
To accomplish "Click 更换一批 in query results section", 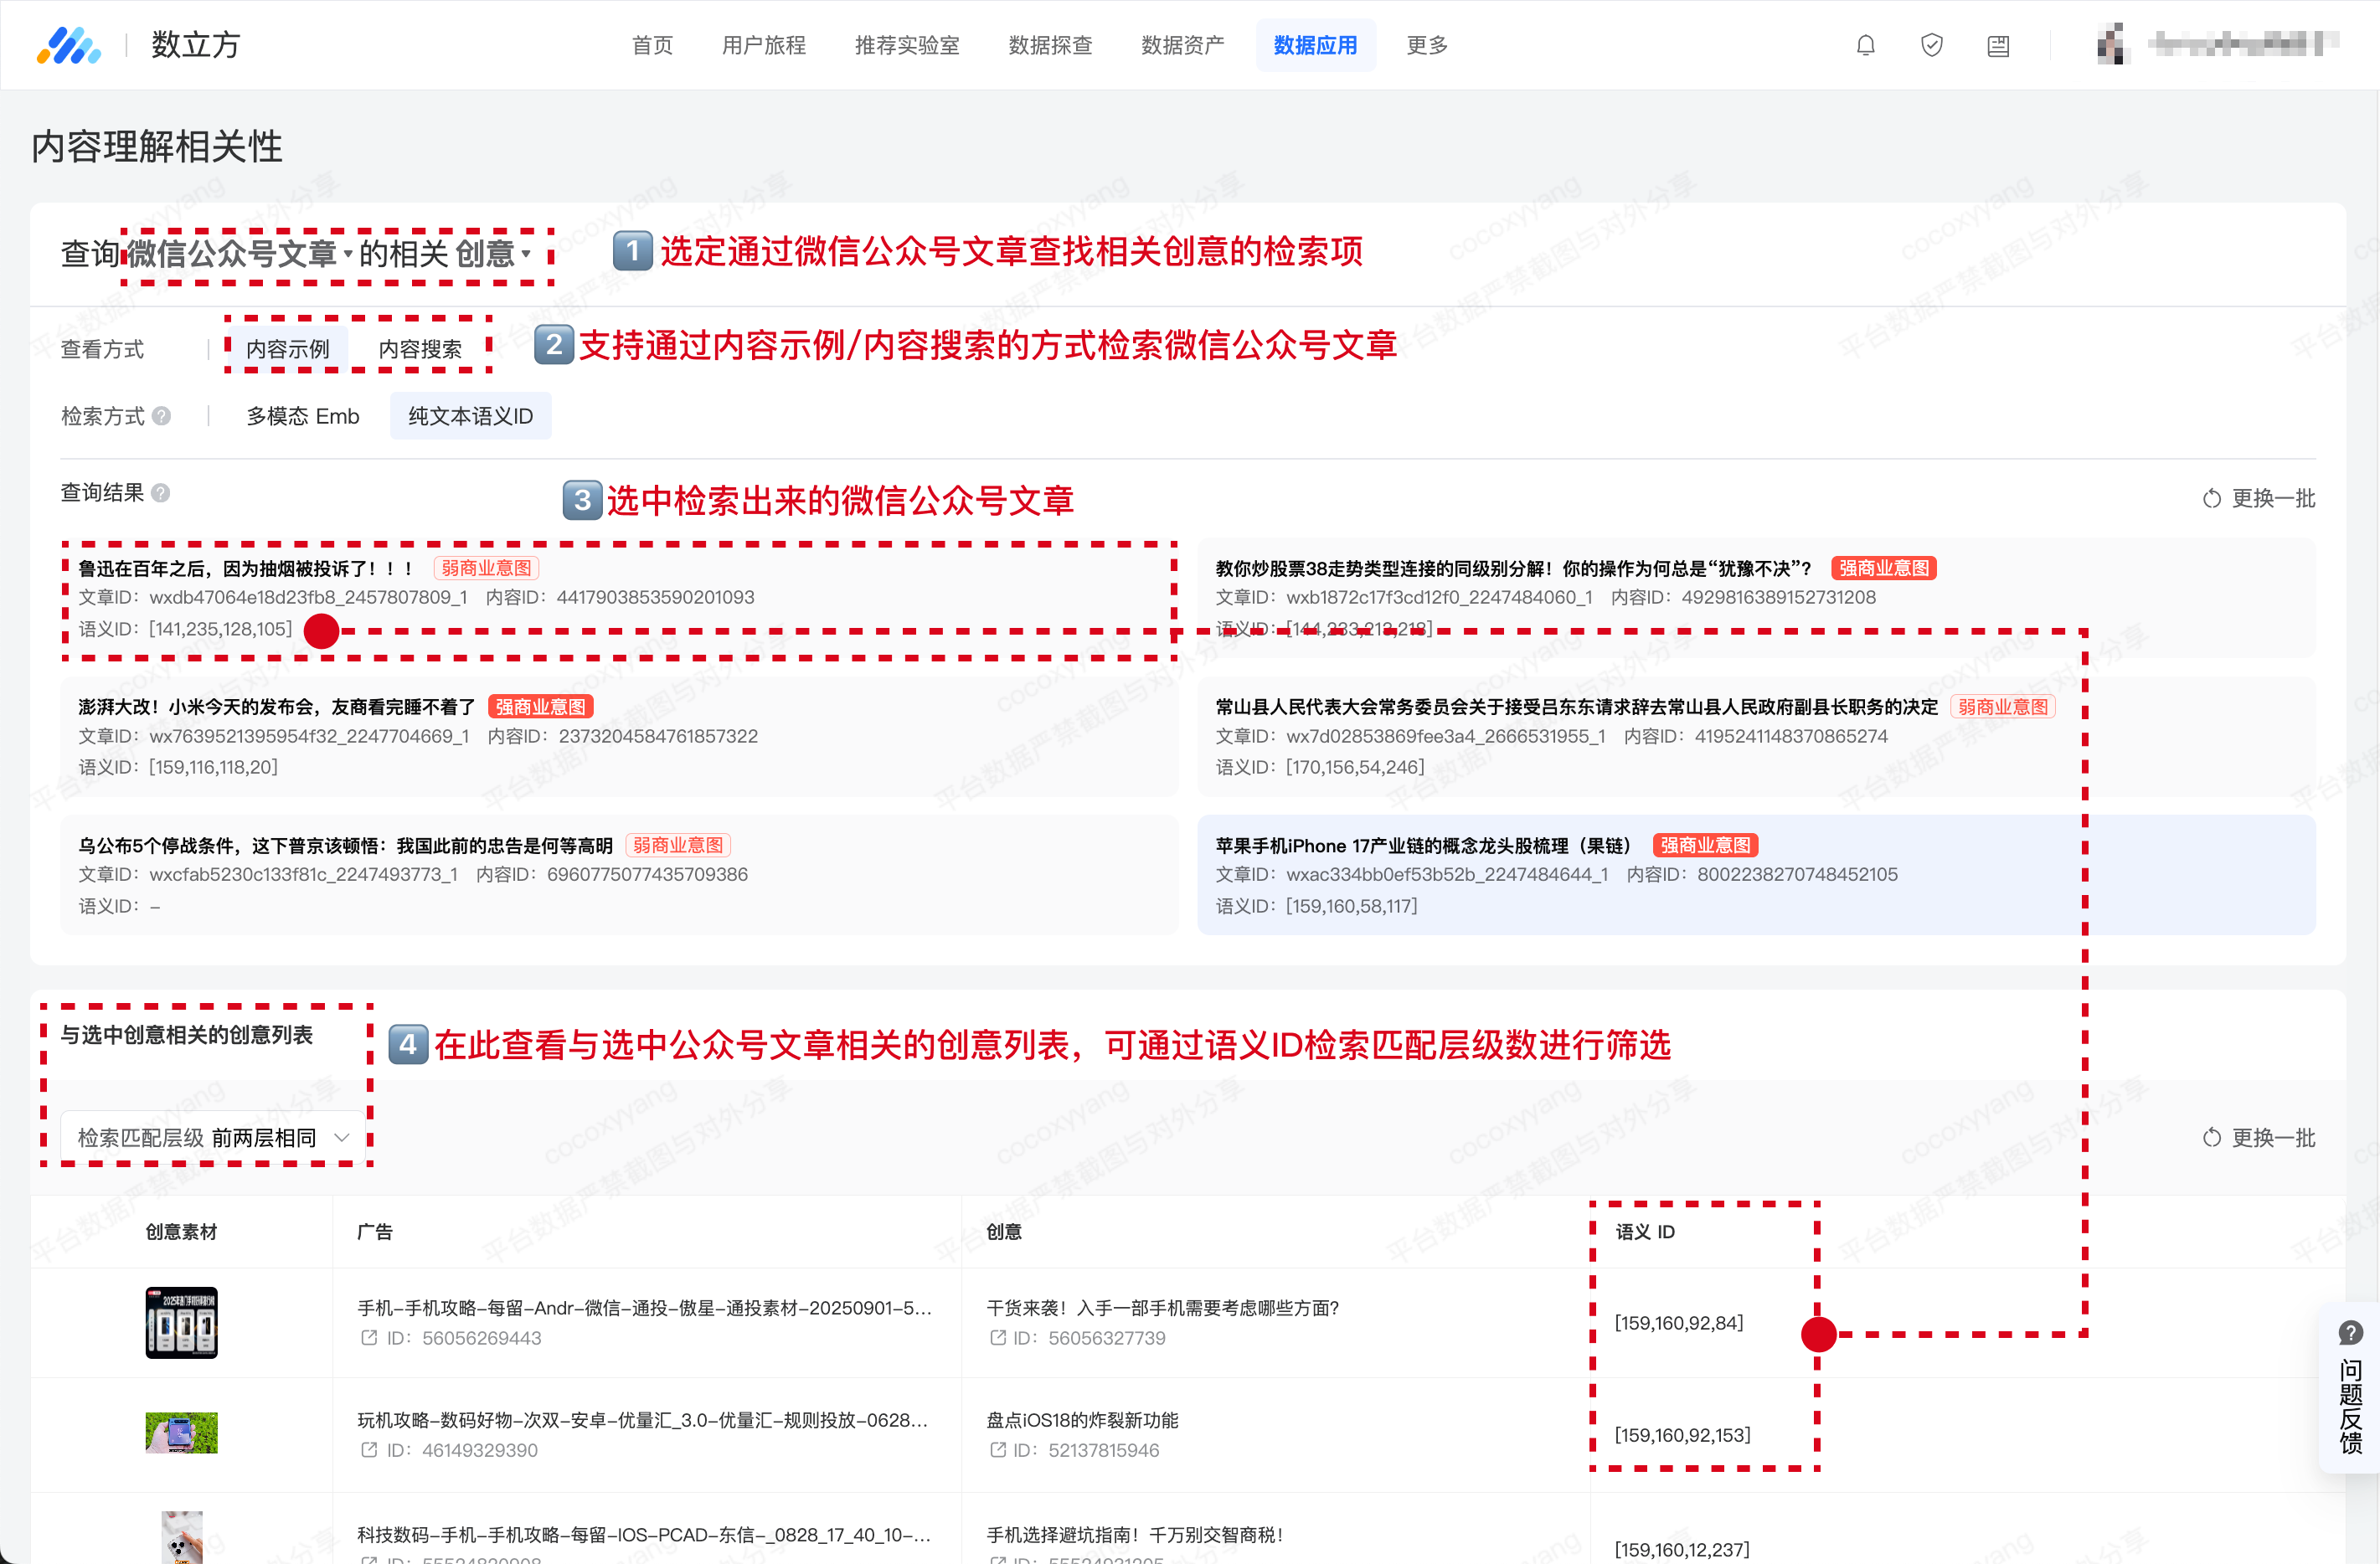I will pos(2258,498).
